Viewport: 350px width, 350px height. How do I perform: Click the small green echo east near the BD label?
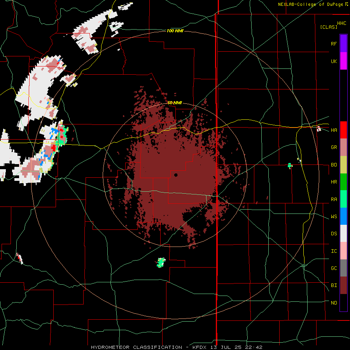[290, 165]
